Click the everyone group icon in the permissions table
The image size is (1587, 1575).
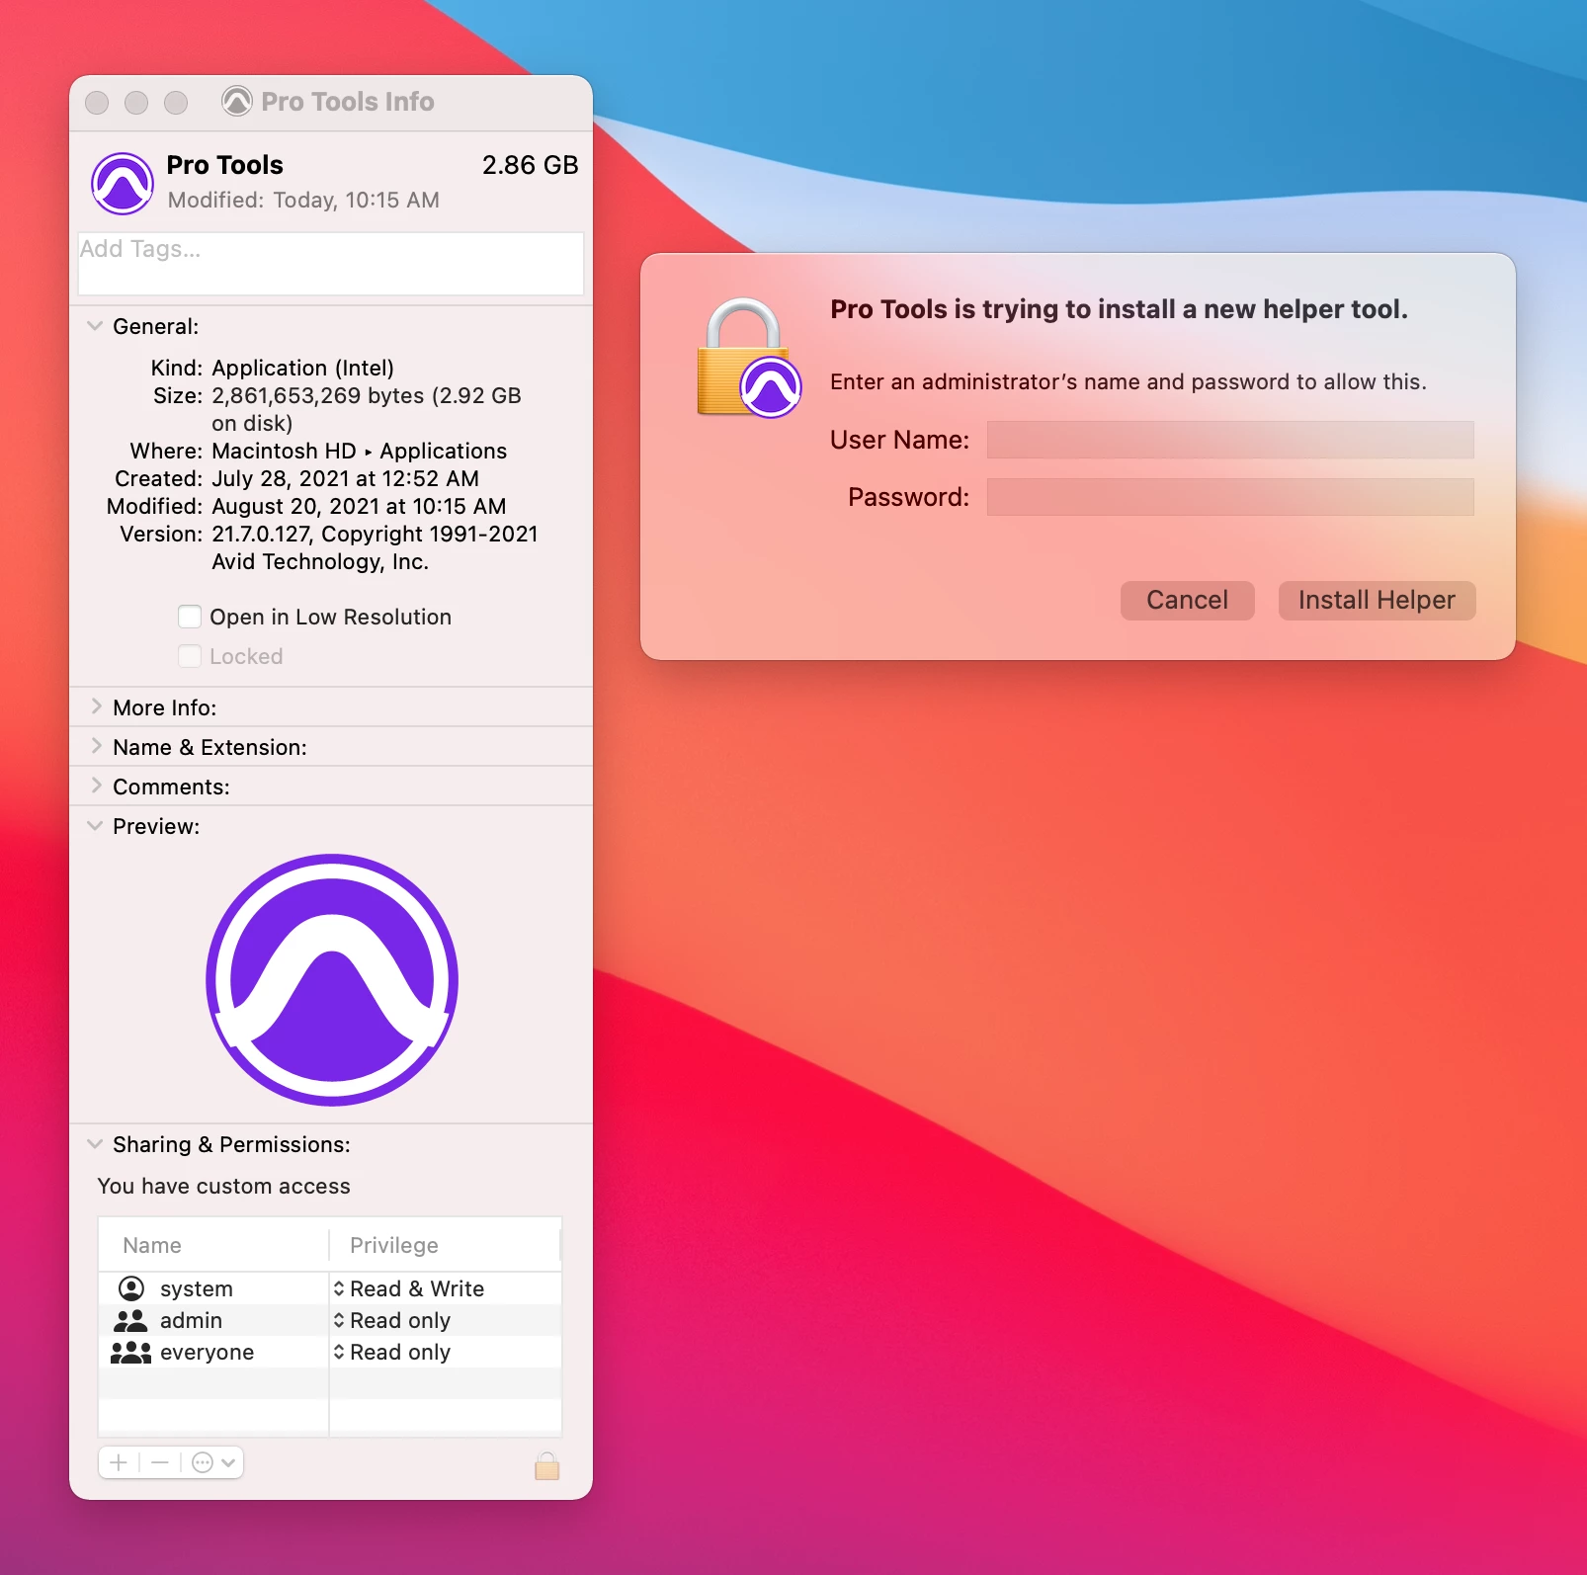(130, 1352)
